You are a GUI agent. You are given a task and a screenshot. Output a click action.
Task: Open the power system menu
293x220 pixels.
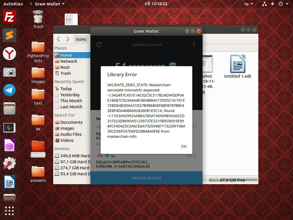pyautogui.click(x=283, y=4)
